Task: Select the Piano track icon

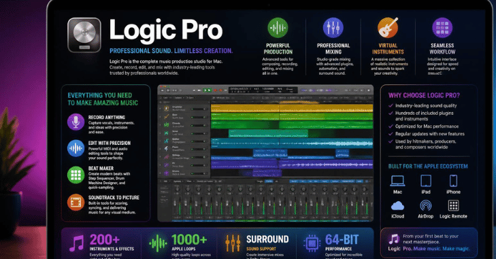Action: pos(167,149)
